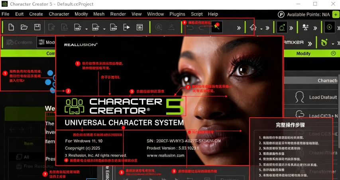Viewport: 340px width, 180px height.
Task: Open the dropdown arrow beside the Home icon
Action: tap(261, 29)
